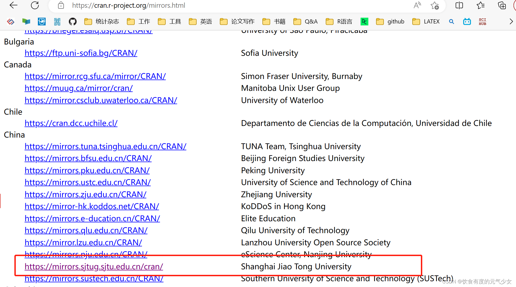Open the mirror.rcg.sfu.ca CRAN link

[95, 76]
